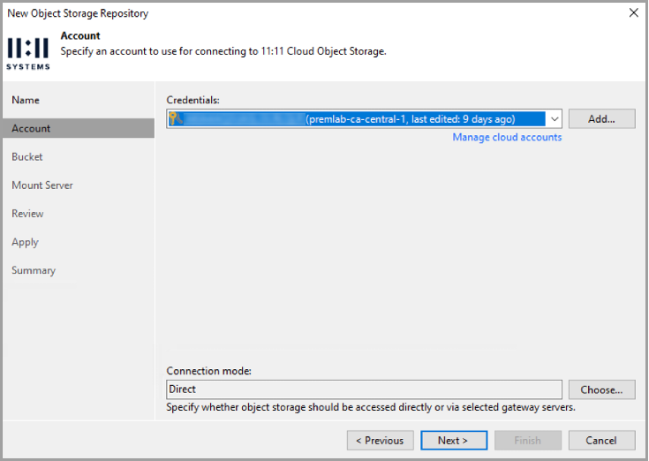Open the Bucket step

[27, 157]
